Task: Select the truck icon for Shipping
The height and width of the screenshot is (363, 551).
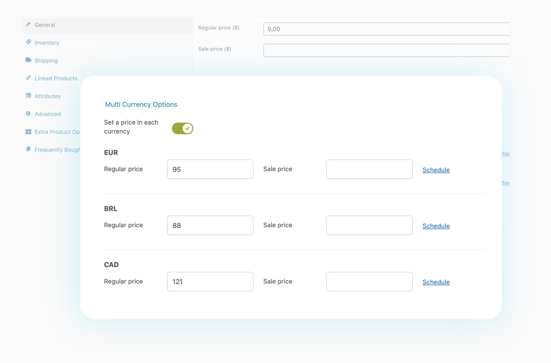Action: coord(28,60)
